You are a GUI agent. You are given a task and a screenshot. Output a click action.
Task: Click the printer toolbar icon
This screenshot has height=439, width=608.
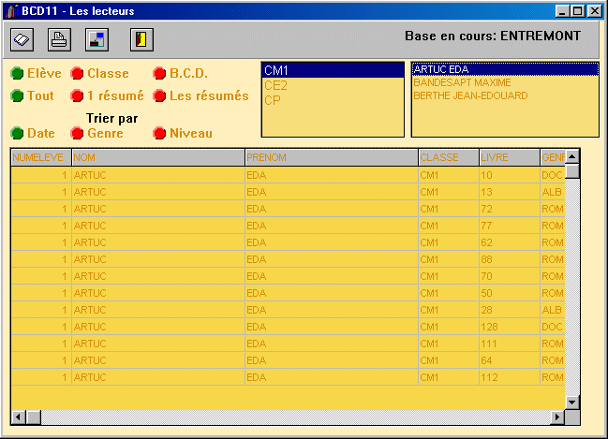point(59,39)
